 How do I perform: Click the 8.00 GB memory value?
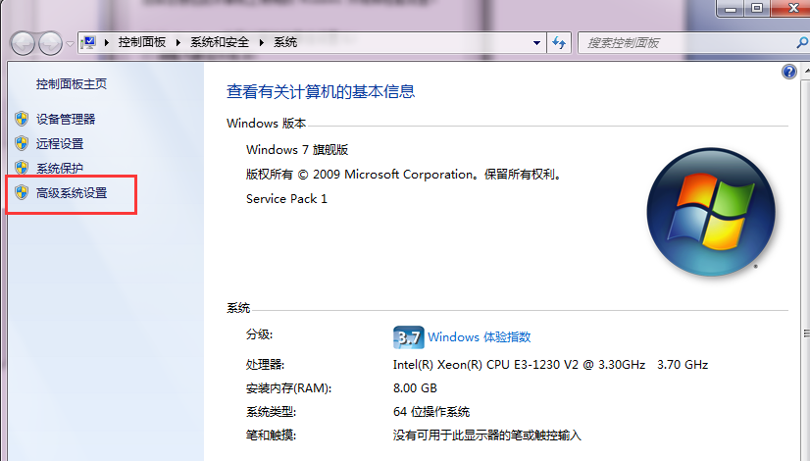[415, 388]
